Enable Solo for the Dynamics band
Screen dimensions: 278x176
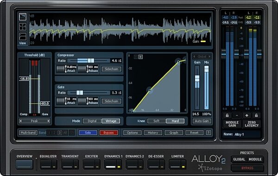tap(88, 132)
